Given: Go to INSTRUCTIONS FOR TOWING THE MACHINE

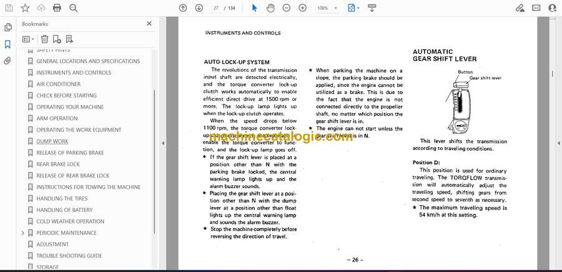Looking at the screenshot, I should point(89,187).
